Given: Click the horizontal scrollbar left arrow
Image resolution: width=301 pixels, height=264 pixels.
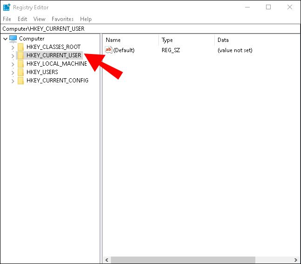Looking at the screenshot, I should (107, 260).
